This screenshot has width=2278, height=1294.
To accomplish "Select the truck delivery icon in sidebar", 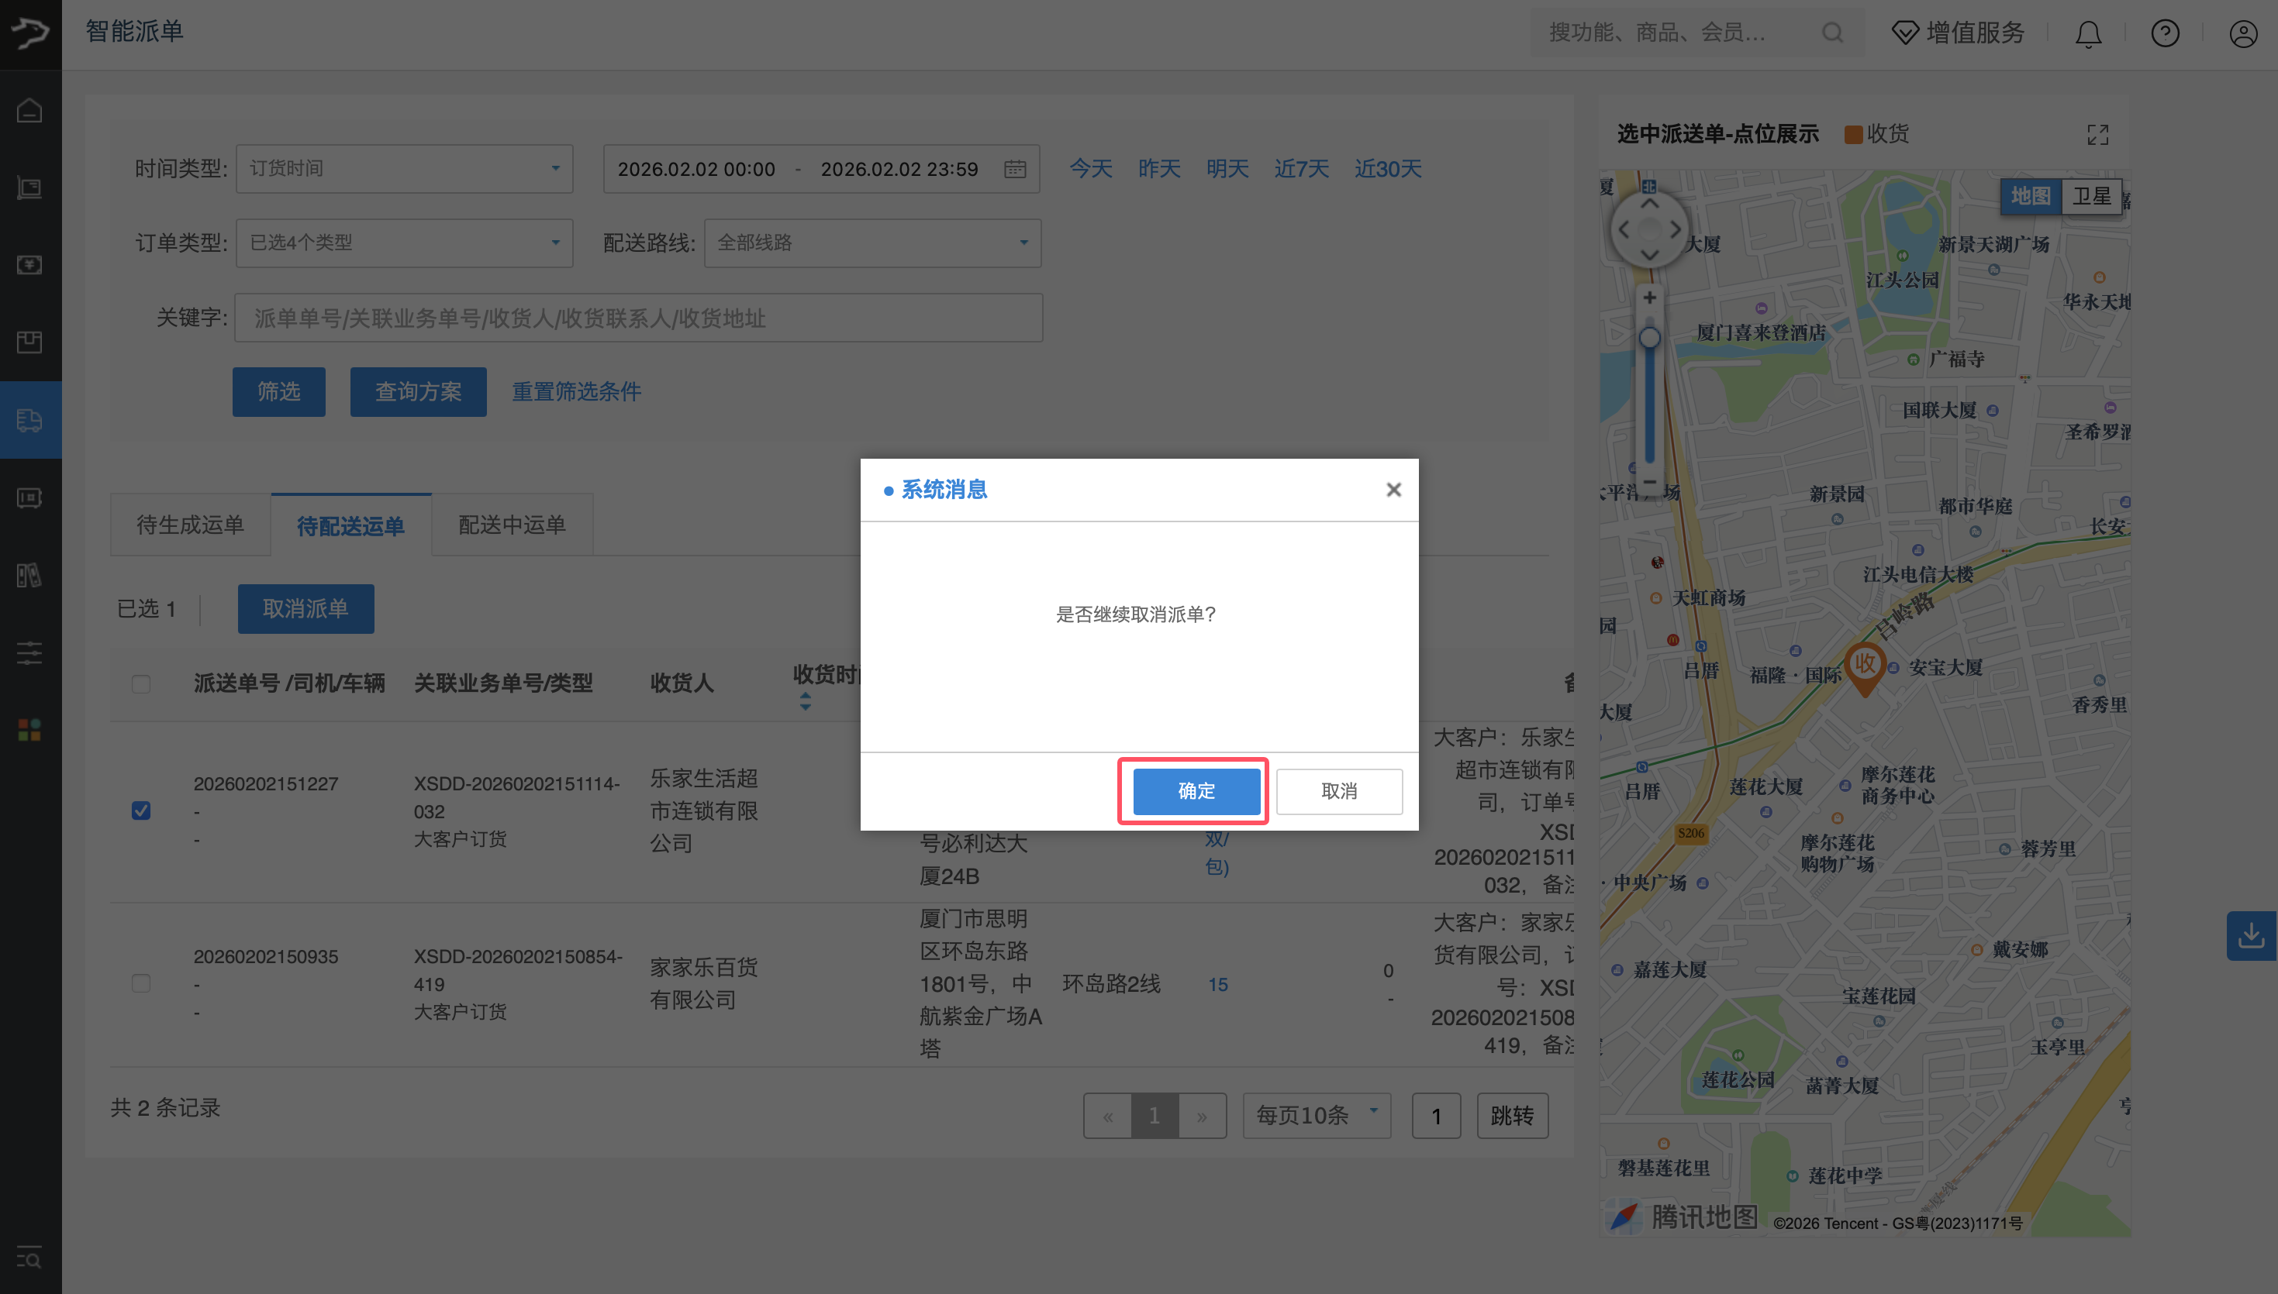I will (29, 421).
